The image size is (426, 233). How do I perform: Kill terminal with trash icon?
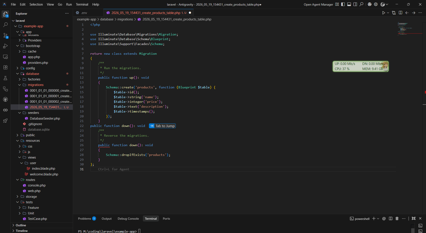click(x=397, y=219)
